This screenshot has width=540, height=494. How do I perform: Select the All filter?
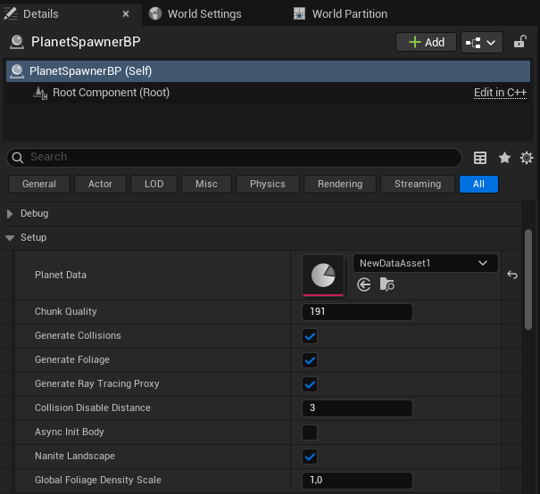478,184
